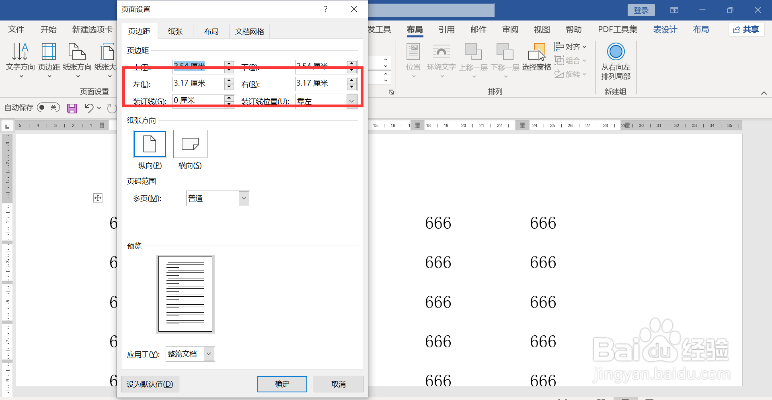Switch to the dialog Layout (布局) tab
This screenshot has width=772, height=400.
pyautogui.click(x=211, y=31)
